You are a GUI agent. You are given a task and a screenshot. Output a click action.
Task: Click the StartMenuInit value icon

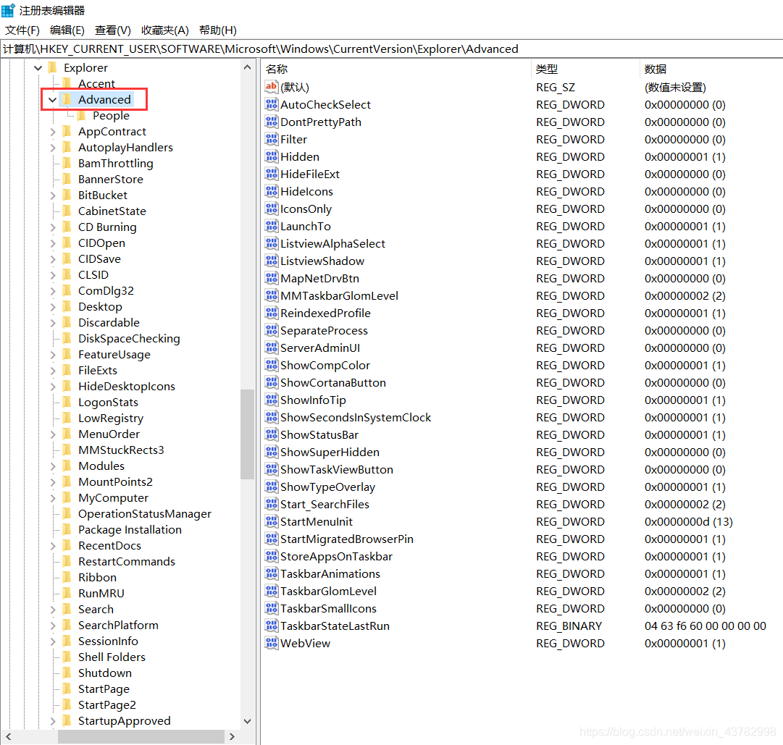[x=271, y=521]
